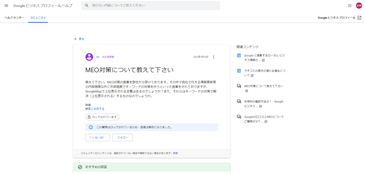Click external icon after 利用料 ... ビジネス ...
This screenshot has height=174, width=365.
(x=261, y=106)
